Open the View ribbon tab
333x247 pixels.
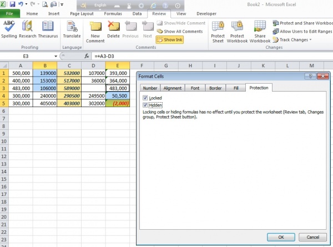pos(181,13)
